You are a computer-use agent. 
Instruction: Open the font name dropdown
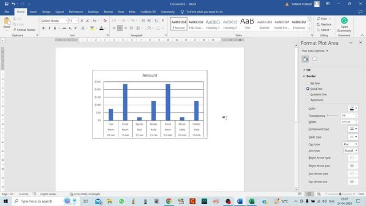tap(66, 21)
